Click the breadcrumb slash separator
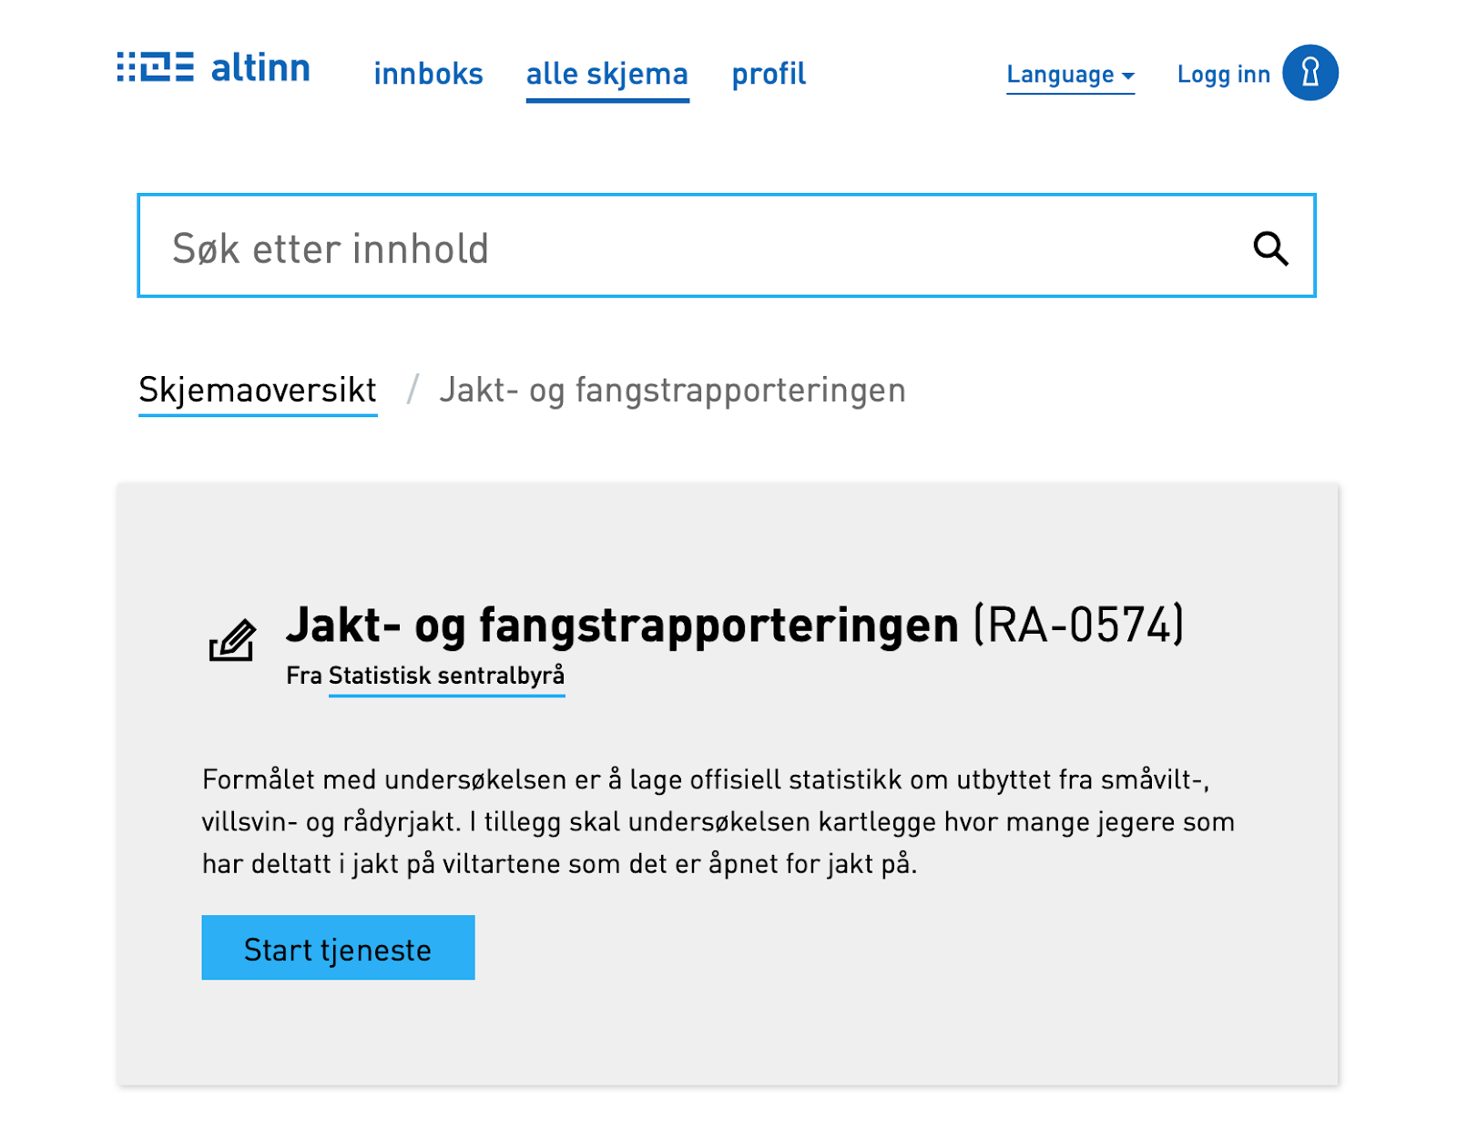 413,390
